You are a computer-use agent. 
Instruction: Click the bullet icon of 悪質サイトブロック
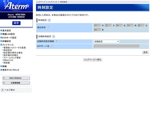tap(1, 70)
